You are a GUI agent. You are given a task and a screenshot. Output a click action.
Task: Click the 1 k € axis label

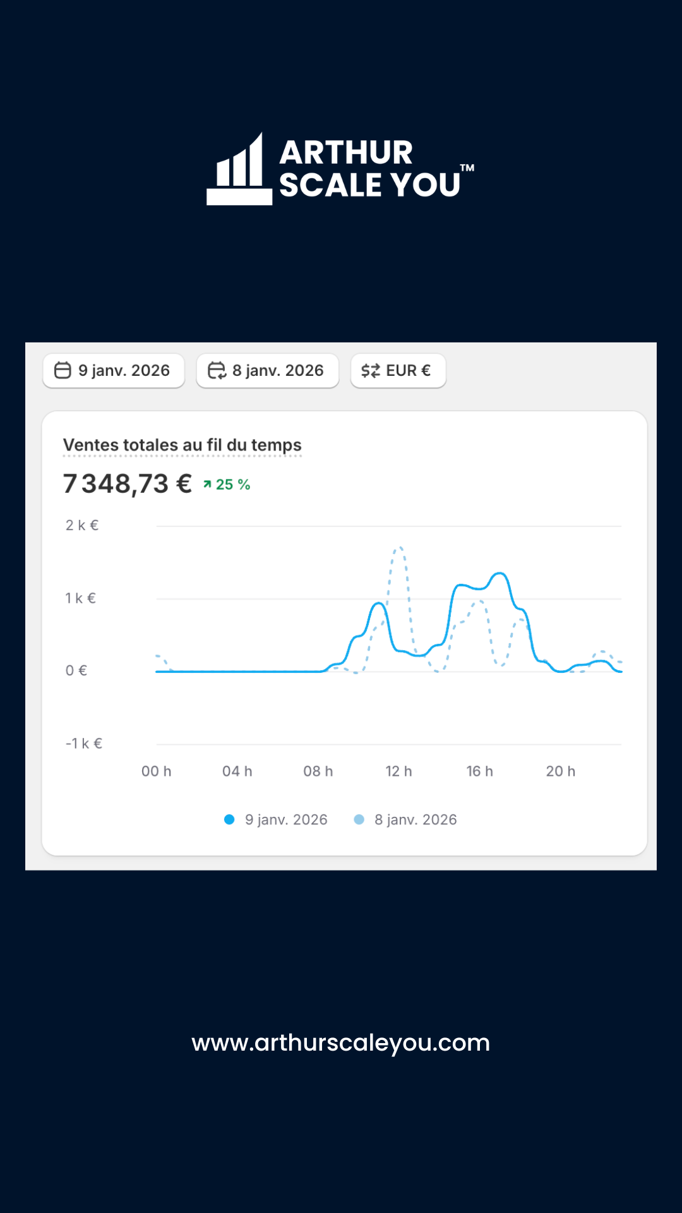(81, 598)
